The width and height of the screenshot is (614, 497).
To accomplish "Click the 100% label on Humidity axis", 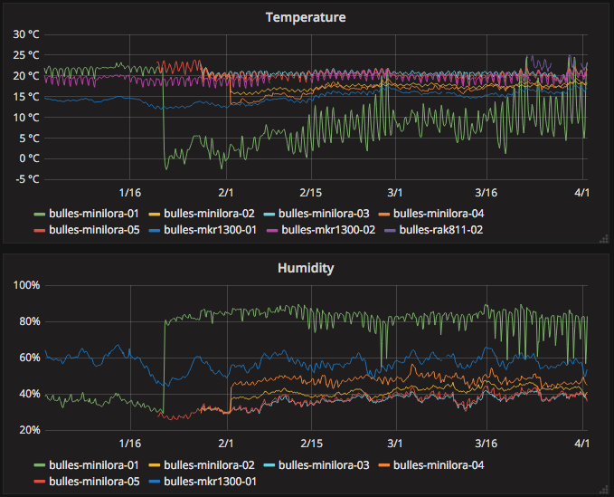I will pos(26,285).
